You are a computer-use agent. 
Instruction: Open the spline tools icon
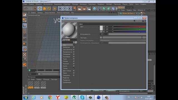[x=99, y=9]
